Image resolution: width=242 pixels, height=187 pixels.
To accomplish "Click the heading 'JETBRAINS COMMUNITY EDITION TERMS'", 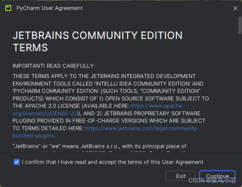I will click(x=98, y=41).
